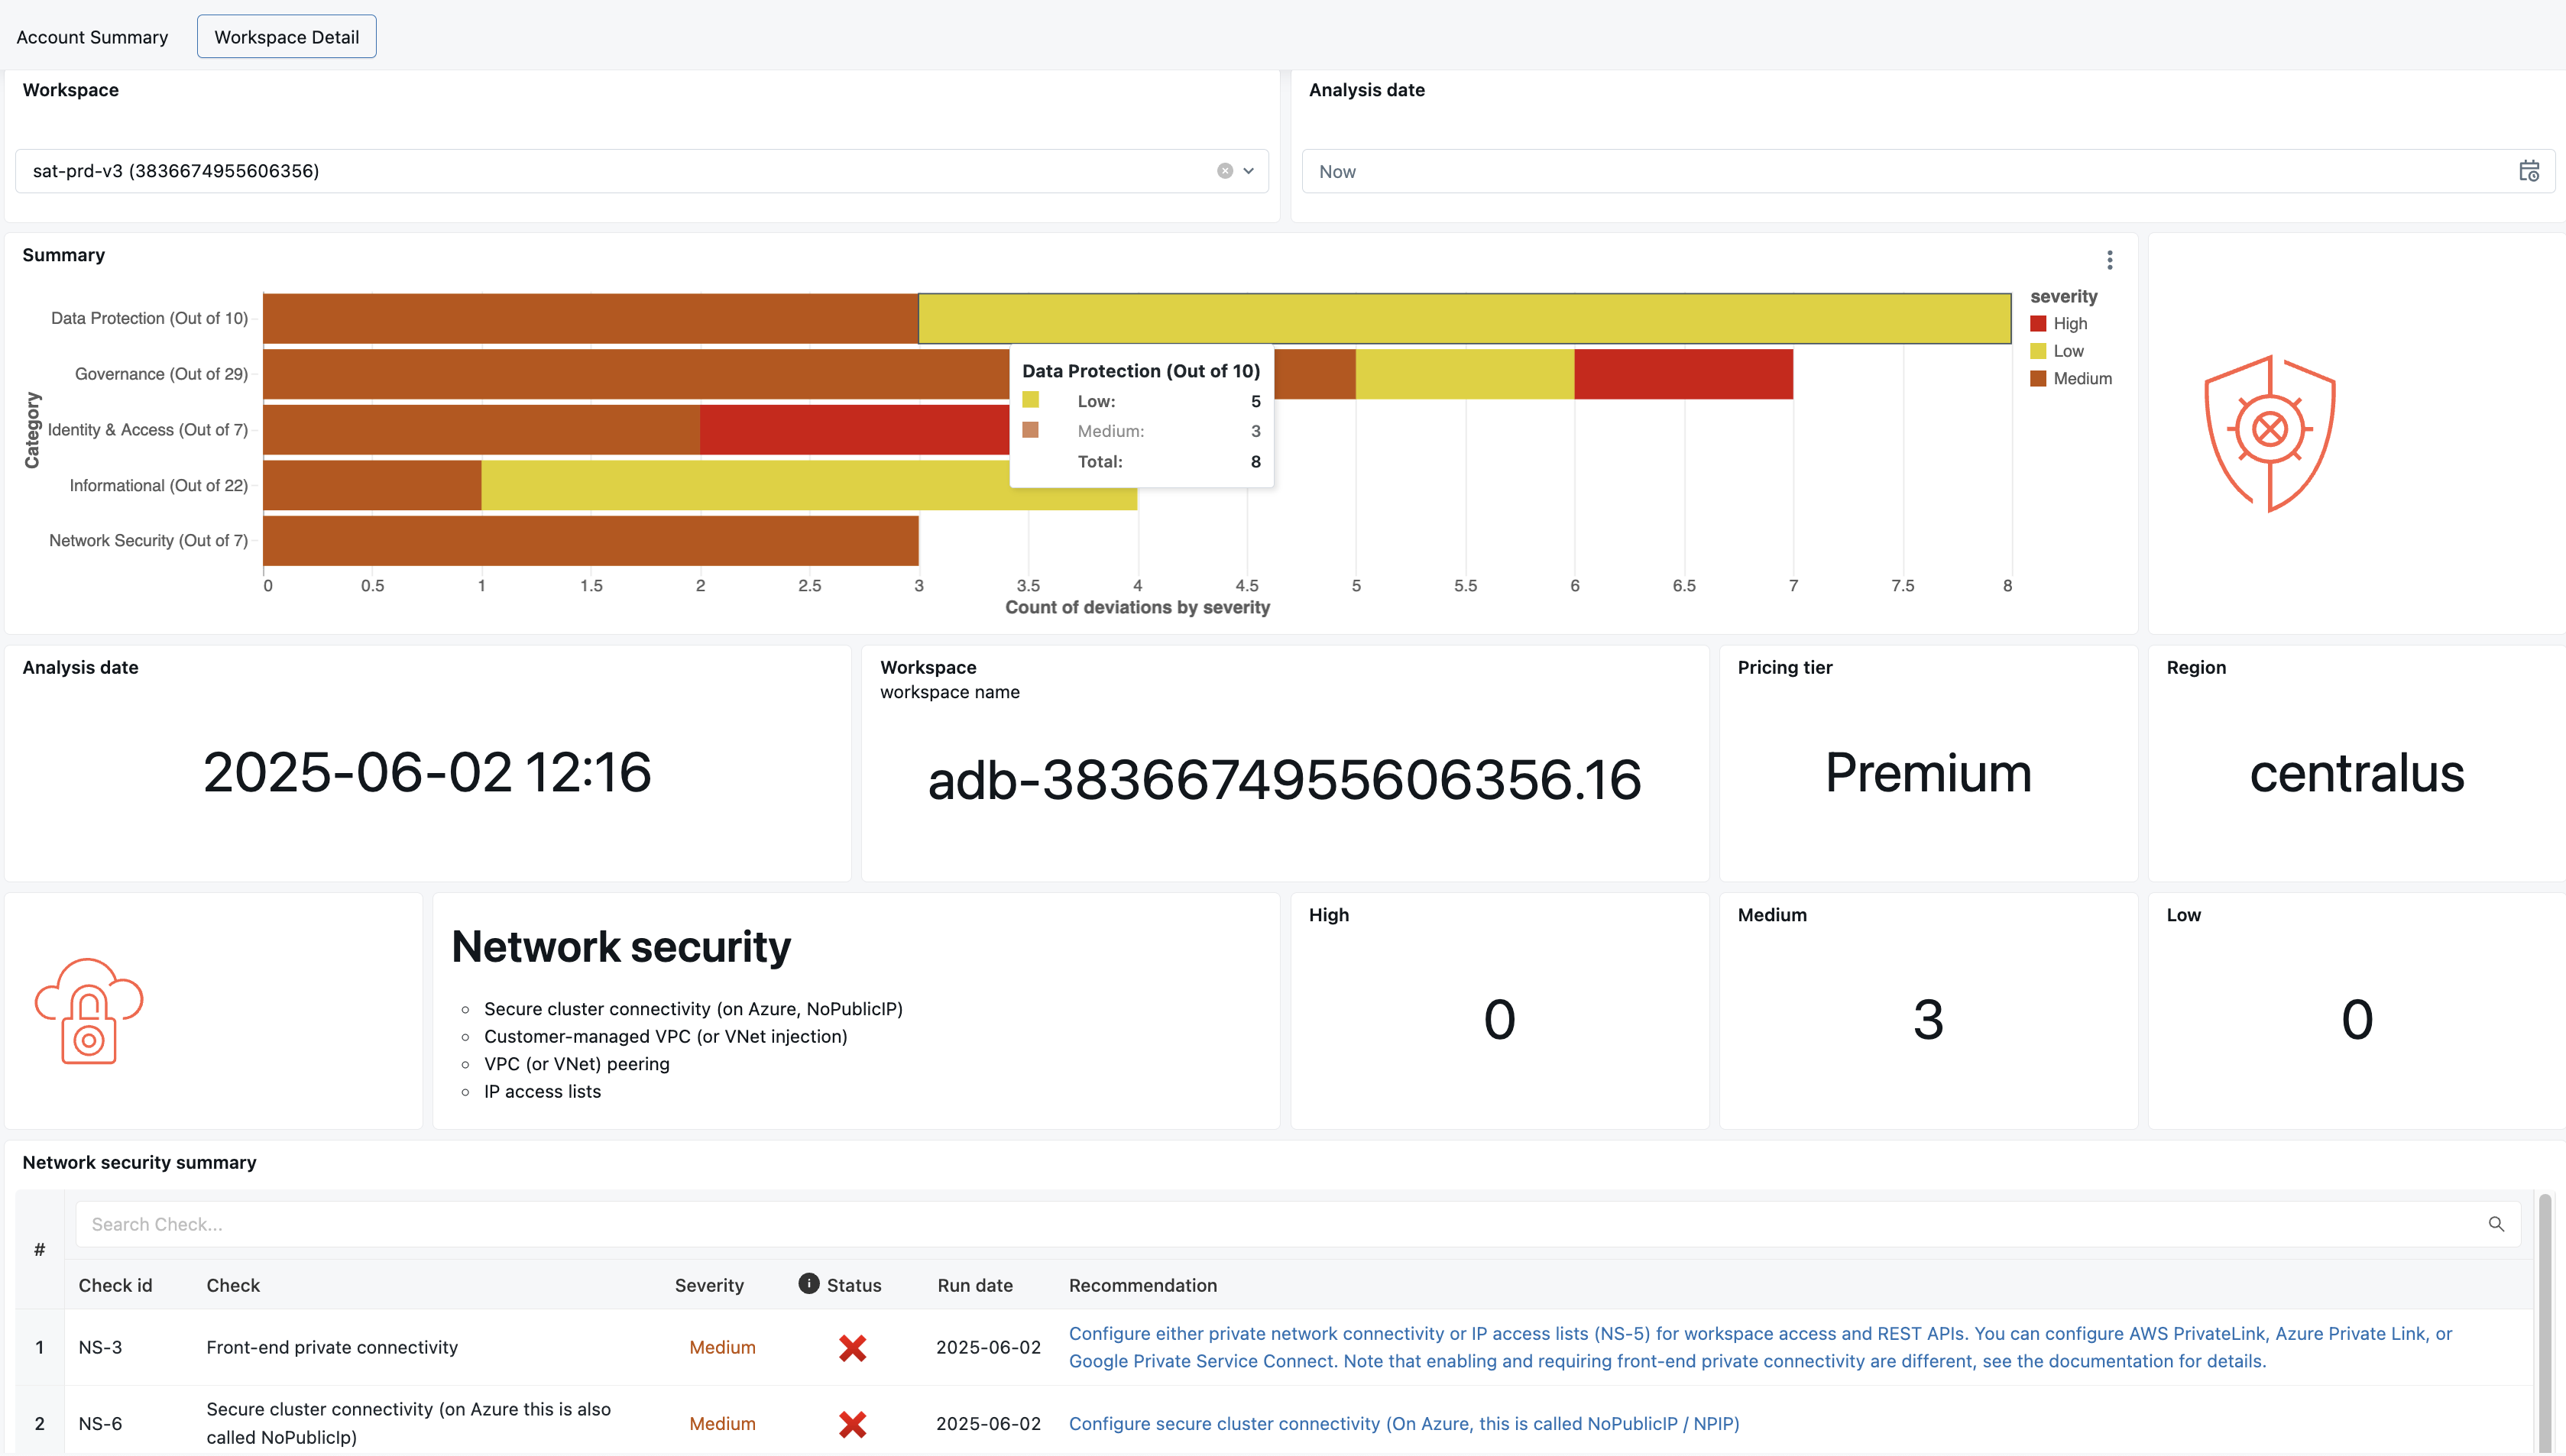
Task: Sort by the Severity column header
Action: [x=709, y=1285]
